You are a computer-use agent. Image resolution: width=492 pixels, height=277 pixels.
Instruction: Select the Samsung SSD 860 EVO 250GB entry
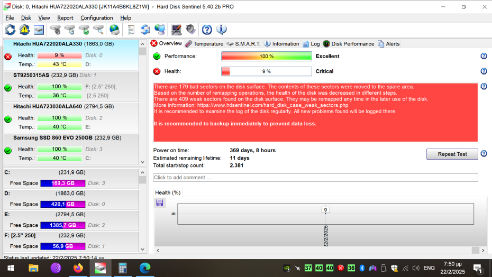pos(71,149)
